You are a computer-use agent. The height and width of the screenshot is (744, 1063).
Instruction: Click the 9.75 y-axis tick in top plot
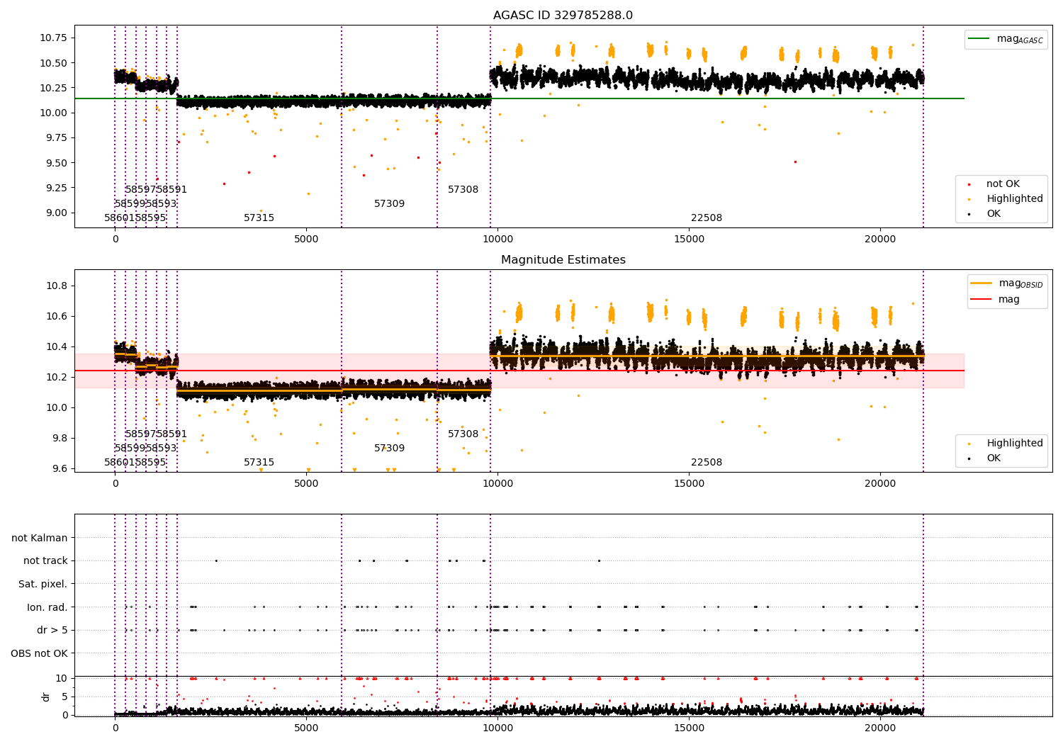click(56, 138)
